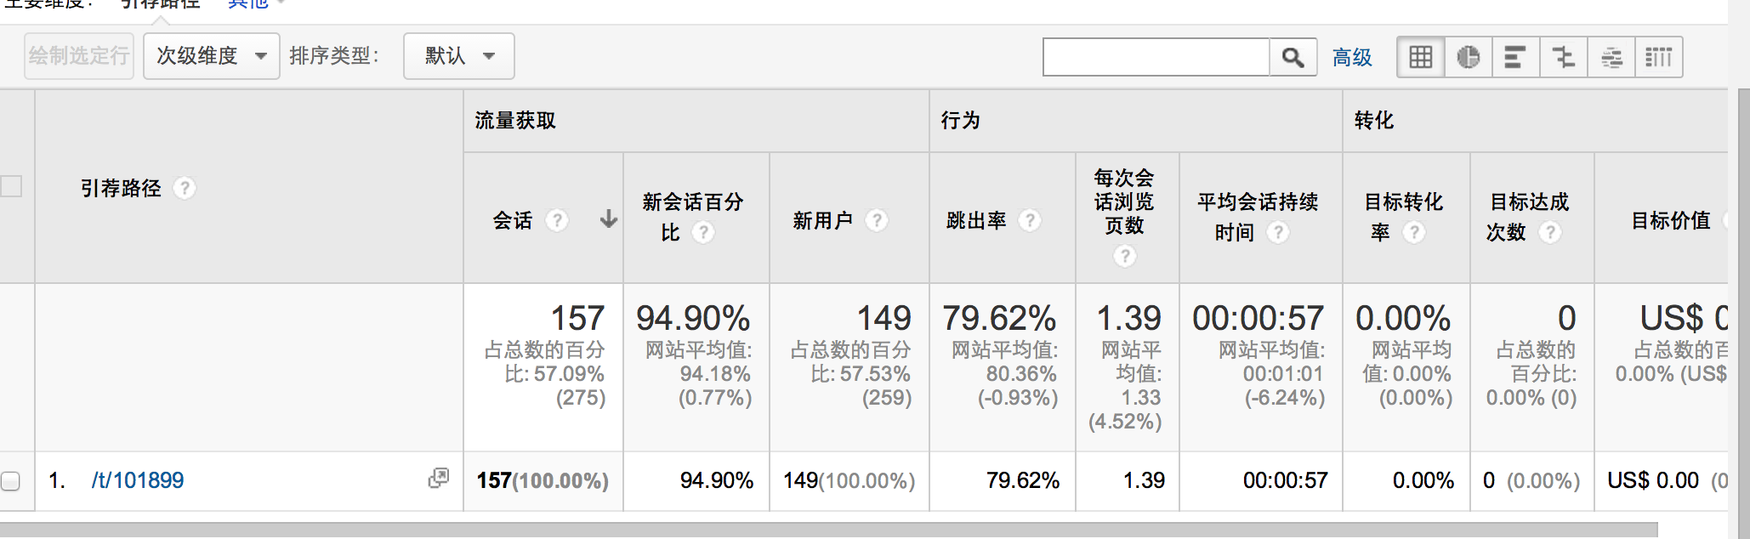Screen dimensions: 1750x539
Task: Switch to the pivot table view
Action: click(1658, 57)
